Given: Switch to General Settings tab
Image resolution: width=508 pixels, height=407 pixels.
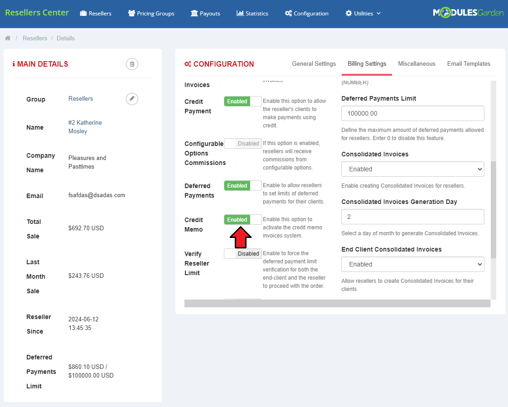Looking at the screenshot, I should click(314, 64).
